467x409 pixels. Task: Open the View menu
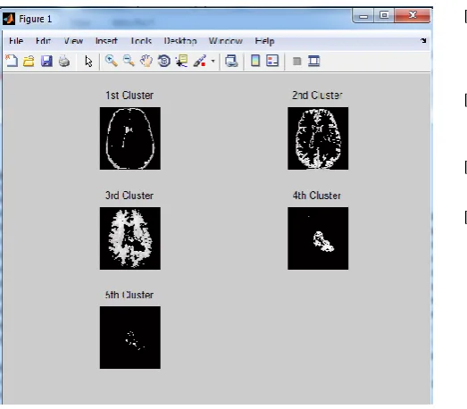[73, 41]
